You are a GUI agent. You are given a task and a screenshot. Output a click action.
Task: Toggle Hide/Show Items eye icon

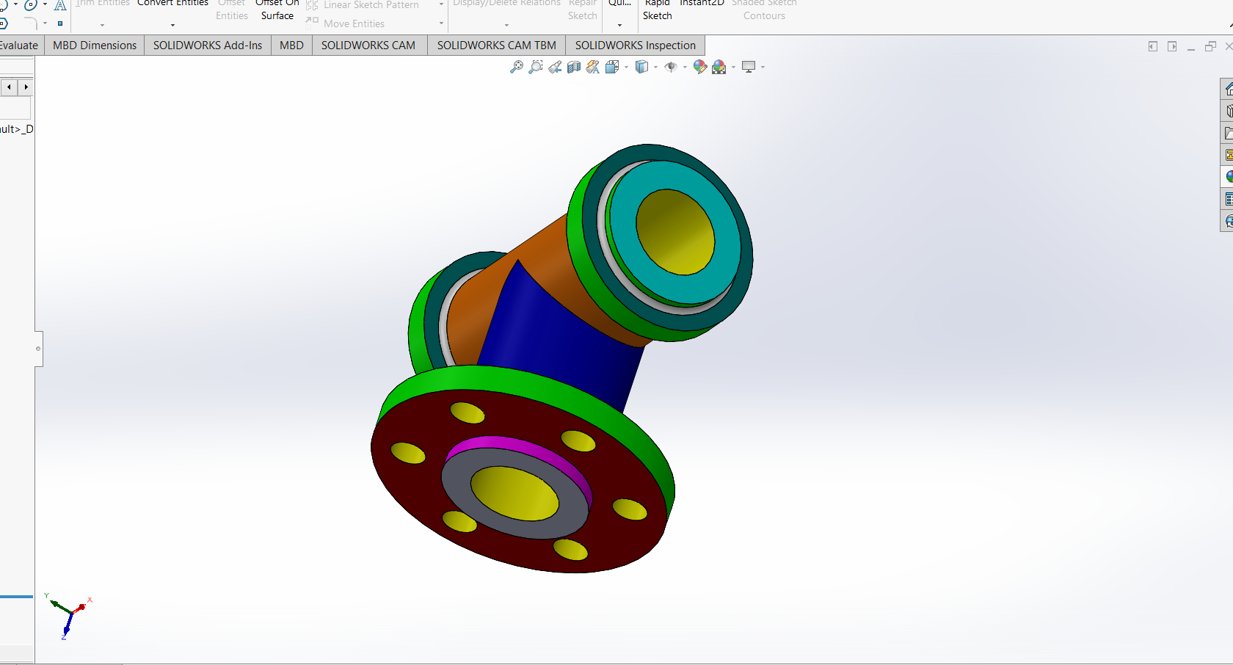(x=671, y=67)
